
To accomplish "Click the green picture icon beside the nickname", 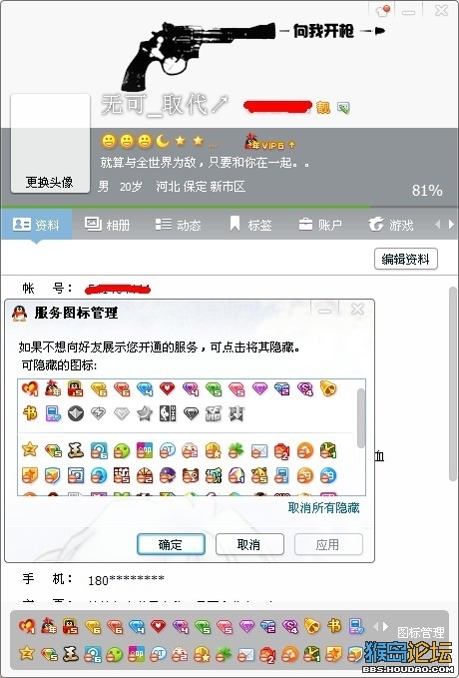I will tap(343, 107).
